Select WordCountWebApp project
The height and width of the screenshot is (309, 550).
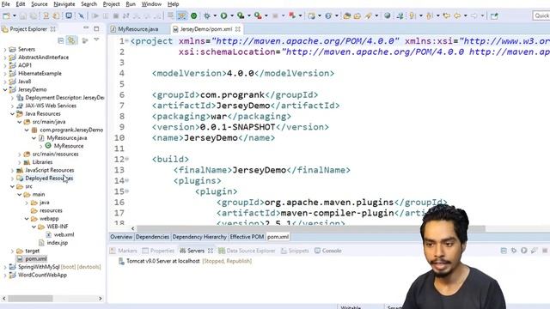point(42,275)
